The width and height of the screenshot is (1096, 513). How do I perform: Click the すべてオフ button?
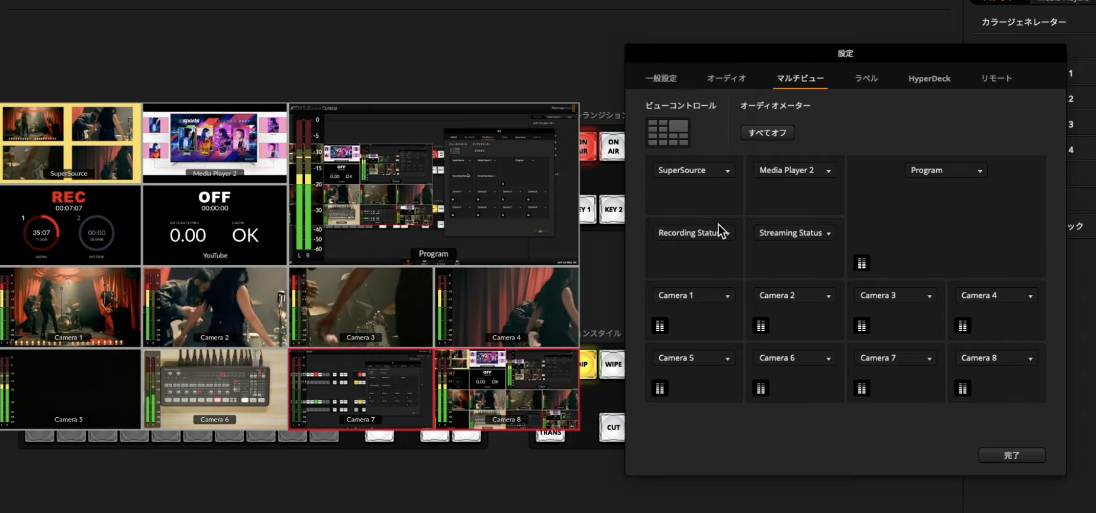pyautogui.click(x=767, y=133)
